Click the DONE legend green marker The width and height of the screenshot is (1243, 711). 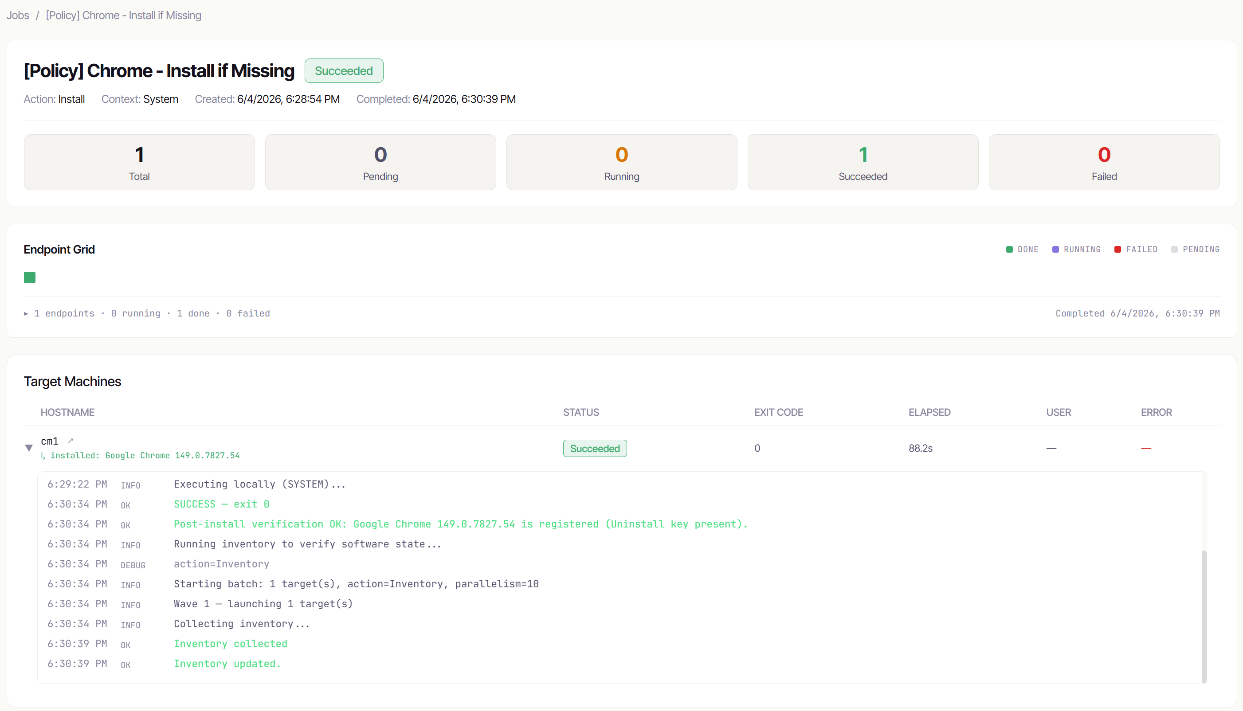[x=1010, y=250]
